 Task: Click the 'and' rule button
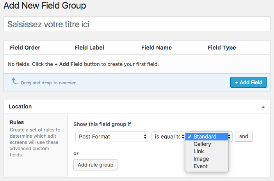[244, 136]
